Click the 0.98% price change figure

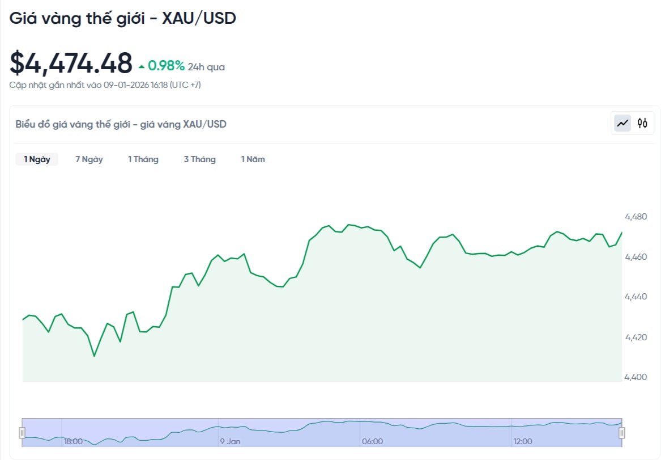(167, 66)
